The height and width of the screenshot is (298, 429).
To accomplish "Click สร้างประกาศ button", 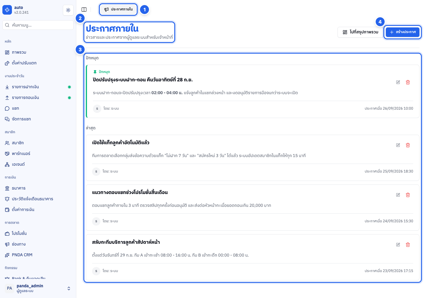I will click(403, 32).
